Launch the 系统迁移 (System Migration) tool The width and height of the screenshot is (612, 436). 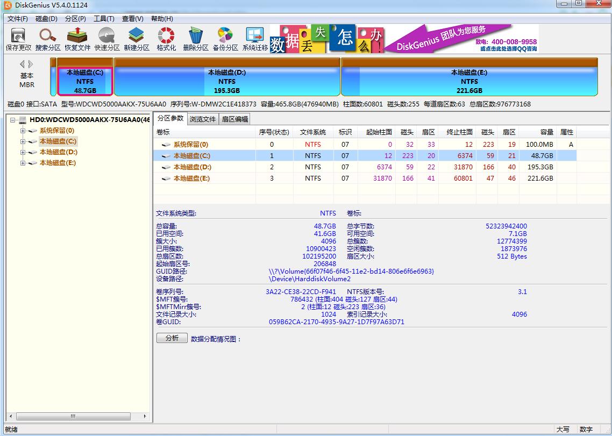coord(254,38)
